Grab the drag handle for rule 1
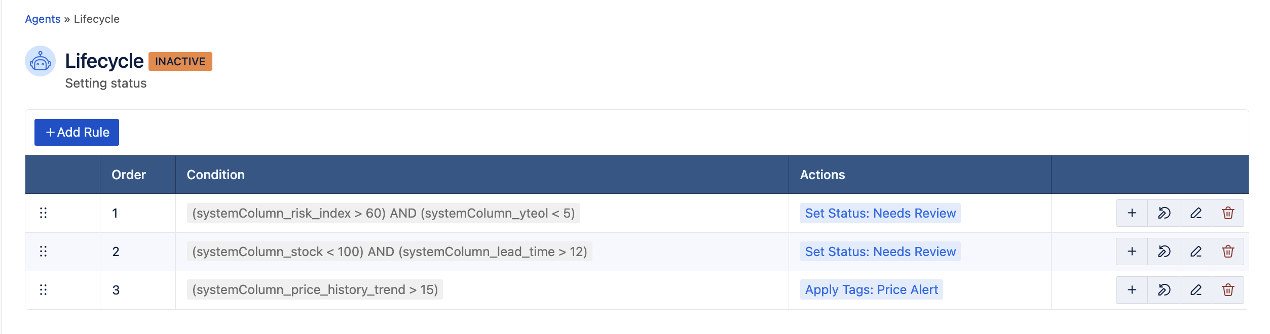 coord(44,213)
